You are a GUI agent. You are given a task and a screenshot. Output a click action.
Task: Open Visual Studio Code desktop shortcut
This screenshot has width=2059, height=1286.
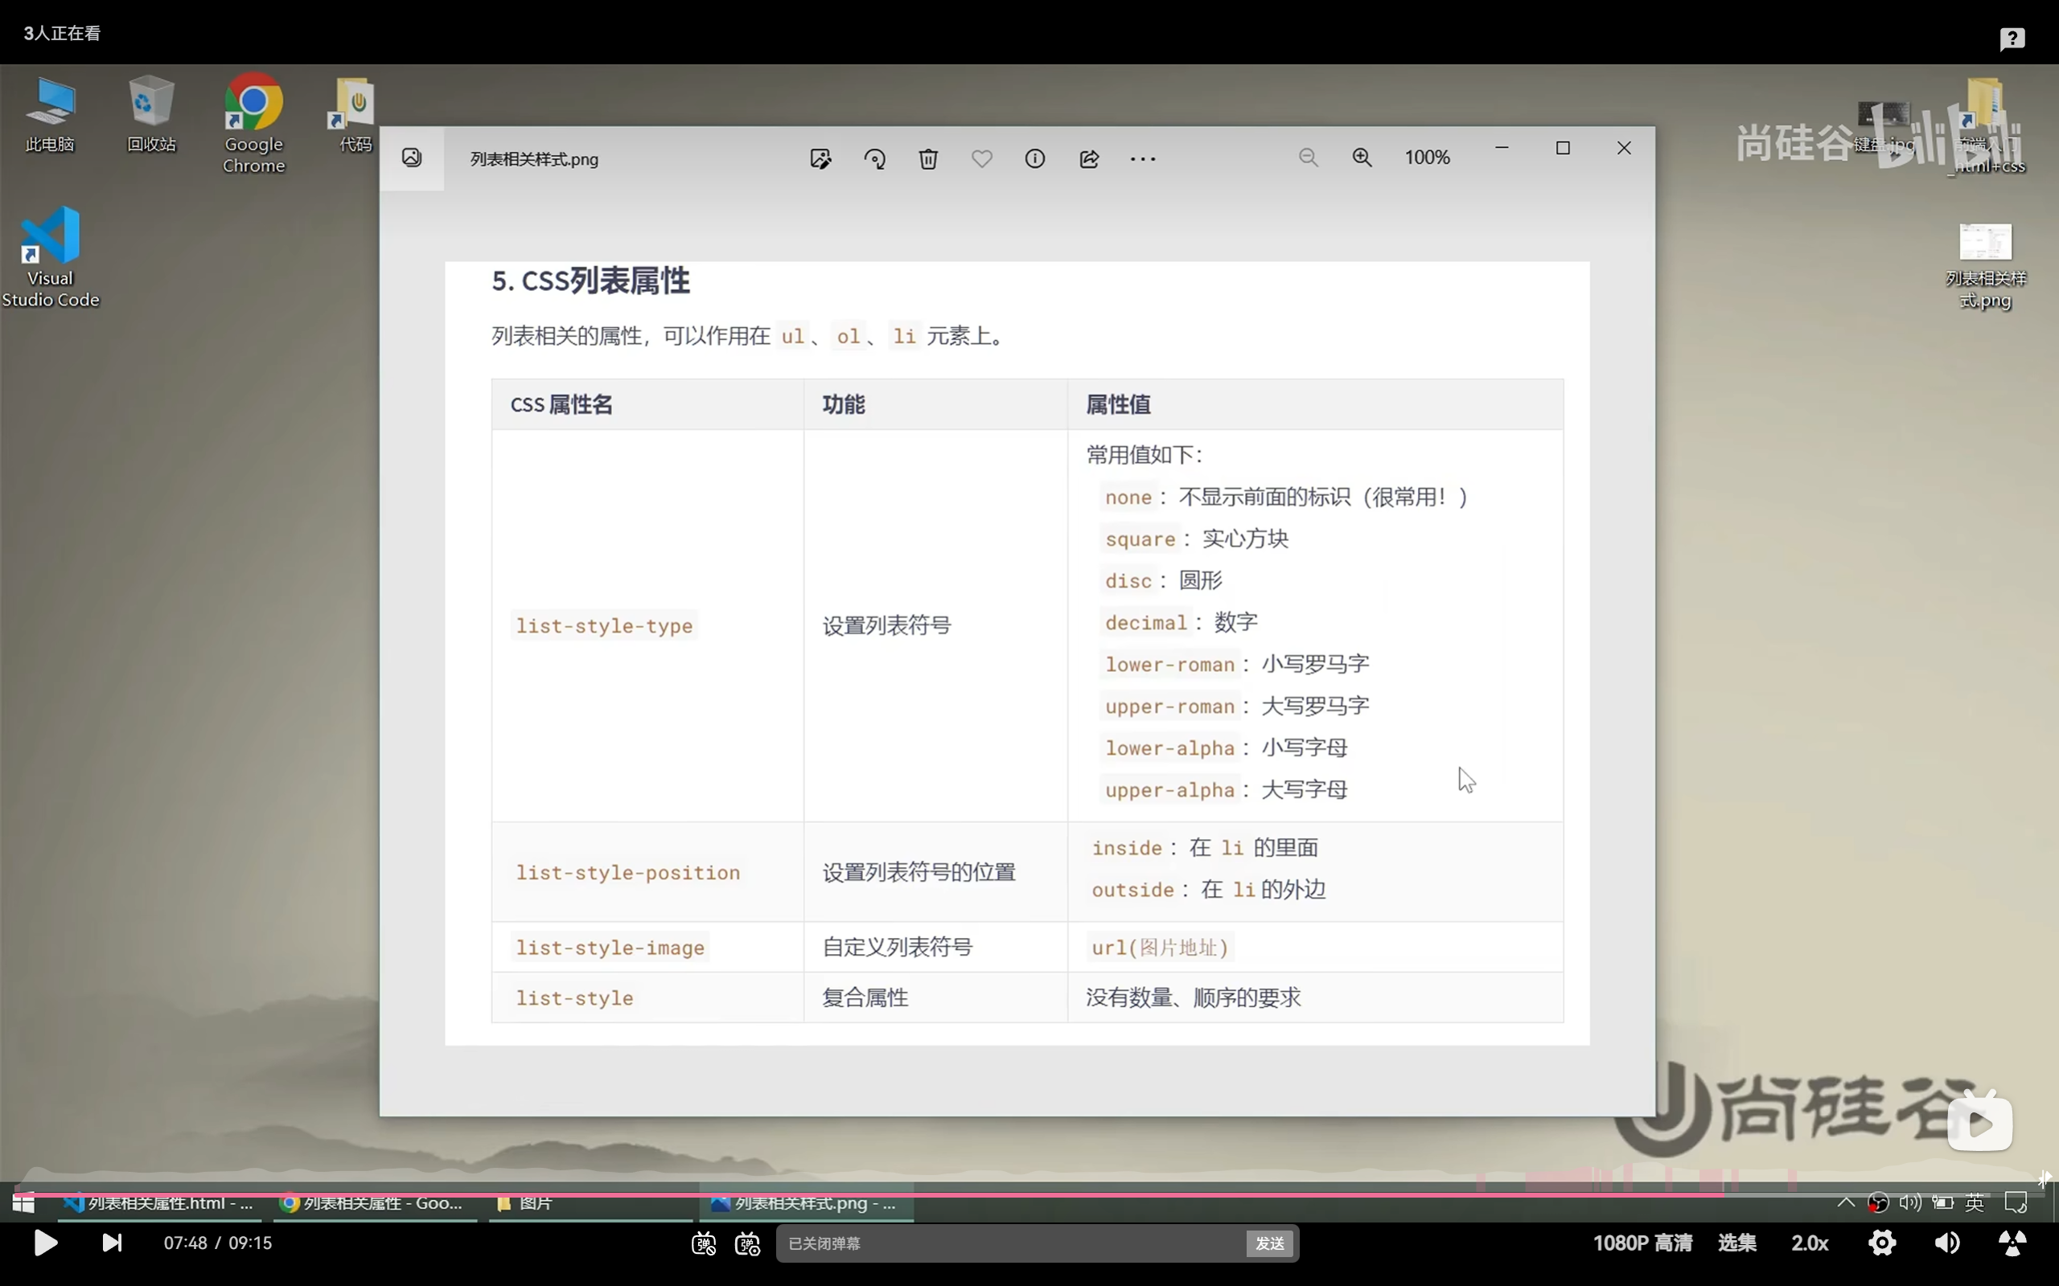tap(50, 258)
